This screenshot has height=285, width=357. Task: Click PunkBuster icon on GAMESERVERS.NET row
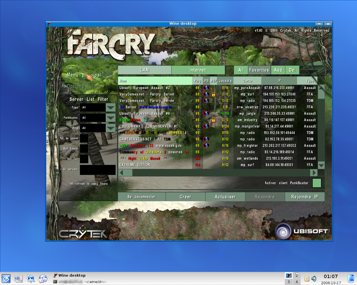point(206,139)
